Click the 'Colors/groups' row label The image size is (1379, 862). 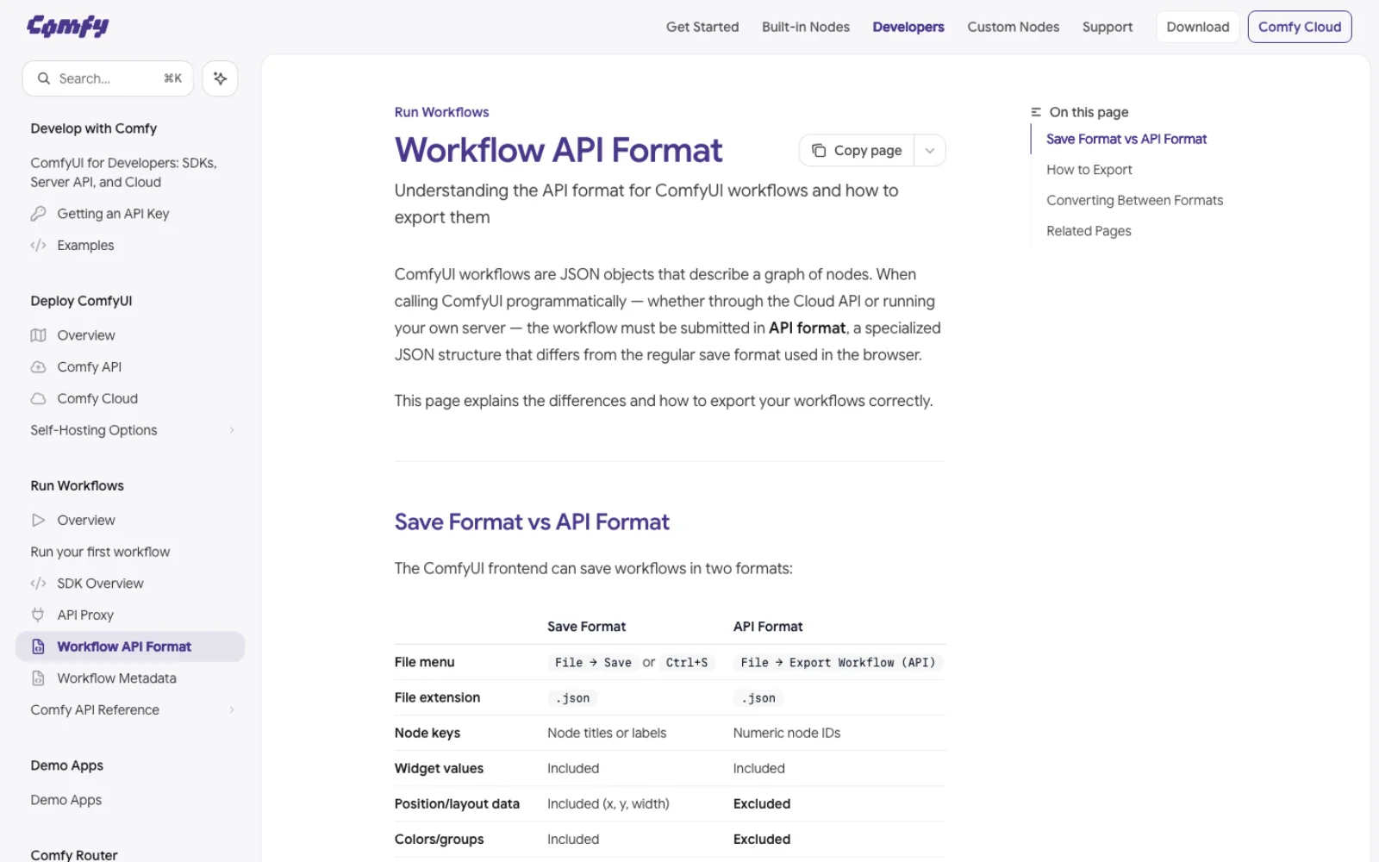439,839
